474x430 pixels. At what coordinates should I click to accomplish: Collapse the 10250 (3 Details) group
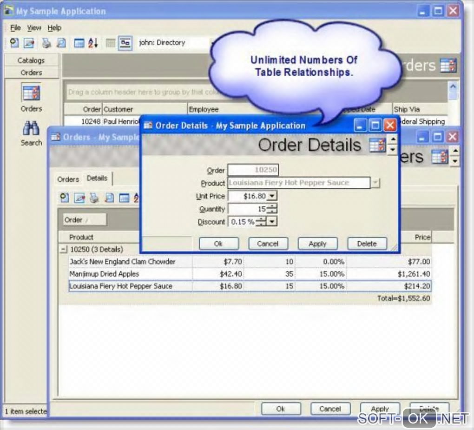coord(64,250)
